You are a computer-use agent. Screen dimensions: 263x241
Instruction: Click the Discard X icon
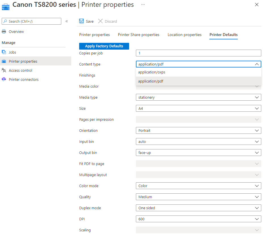click(x=100, y=21)
